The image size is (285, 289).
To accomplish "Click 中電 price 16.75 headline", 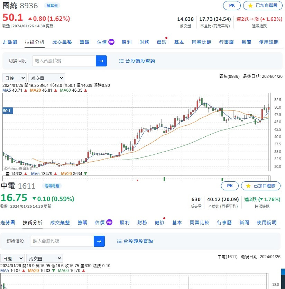I will (14, 198).
